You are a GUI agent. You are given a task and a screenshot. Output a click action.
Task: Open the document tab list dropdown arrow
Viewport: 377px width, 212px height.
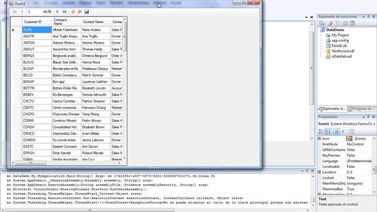tap(306, 17)
